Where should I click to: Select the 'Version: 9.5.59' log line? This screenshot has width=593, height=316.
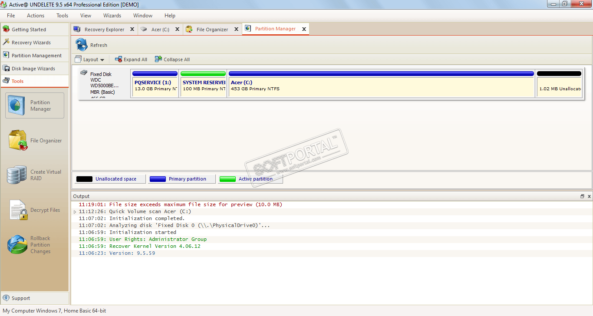coord(332,253)
